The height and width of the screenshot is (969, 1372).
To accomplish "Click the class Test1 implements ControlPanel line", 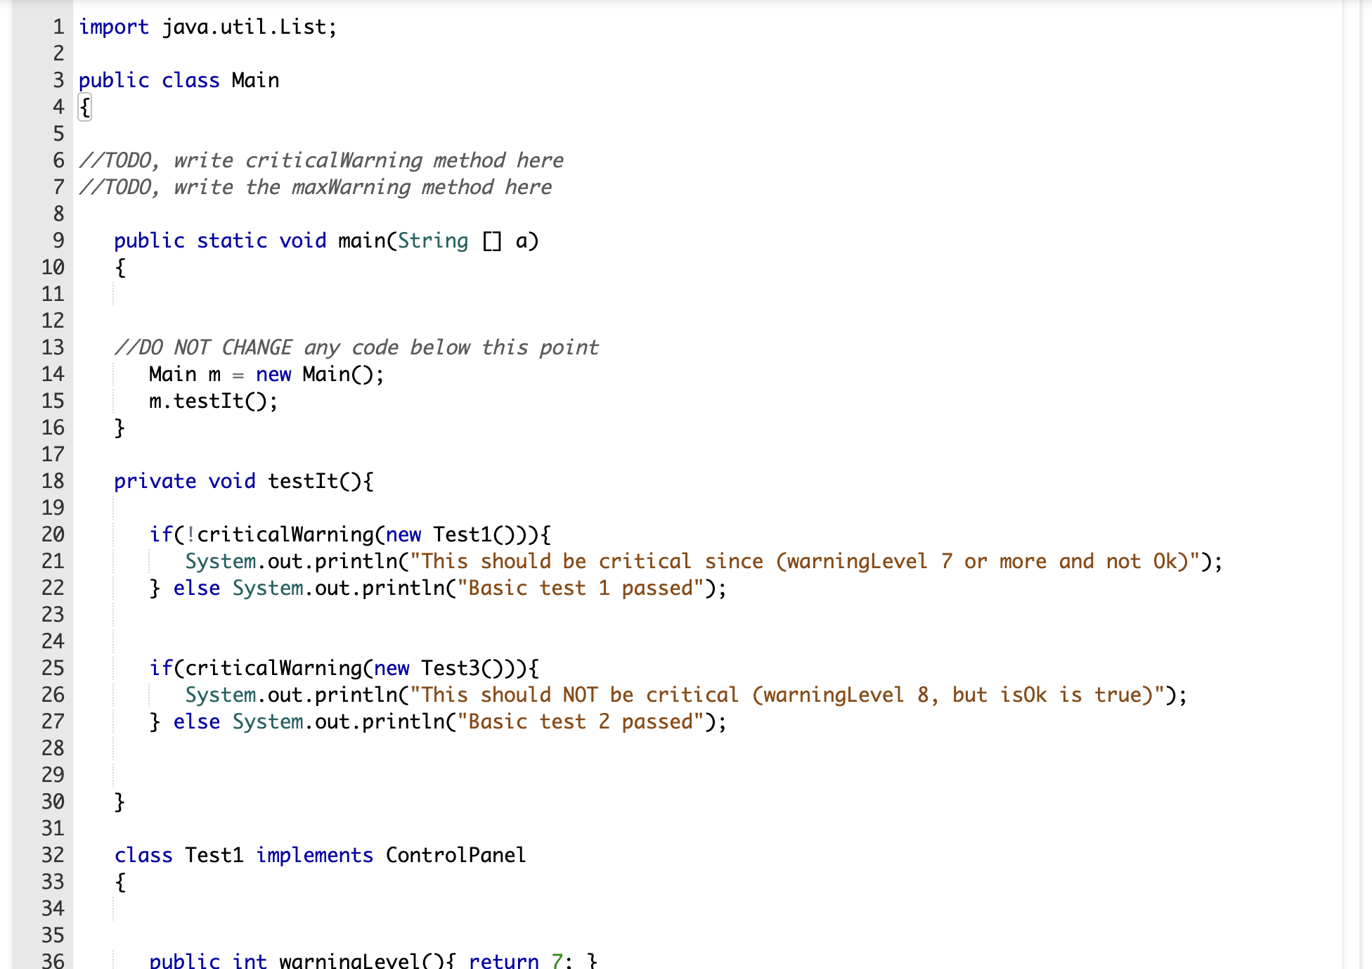I will [x=320, y=855].
